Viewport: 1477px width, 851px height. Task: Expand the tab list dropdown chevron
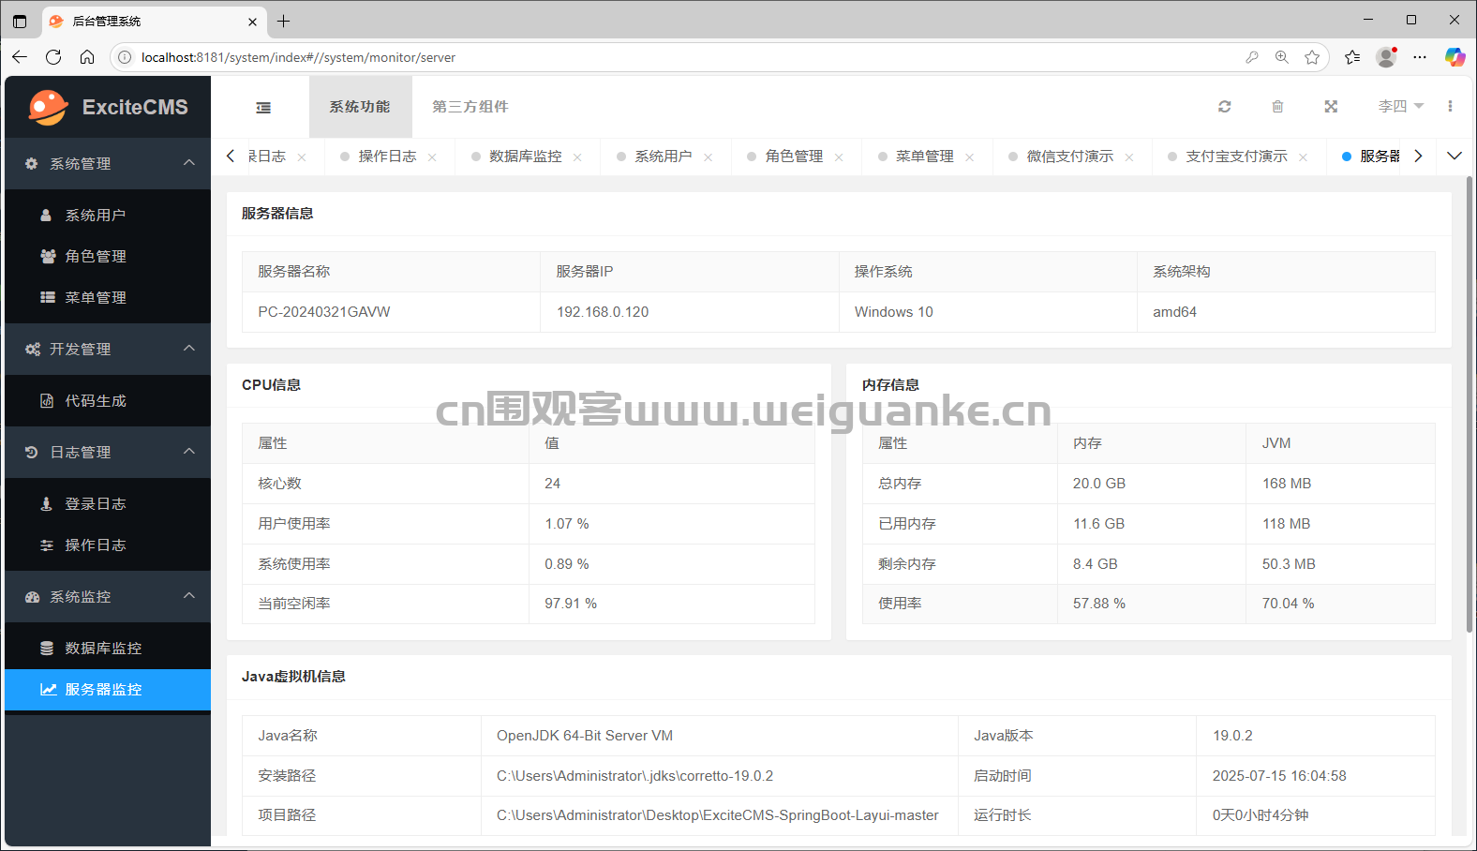coord(1455,156)
